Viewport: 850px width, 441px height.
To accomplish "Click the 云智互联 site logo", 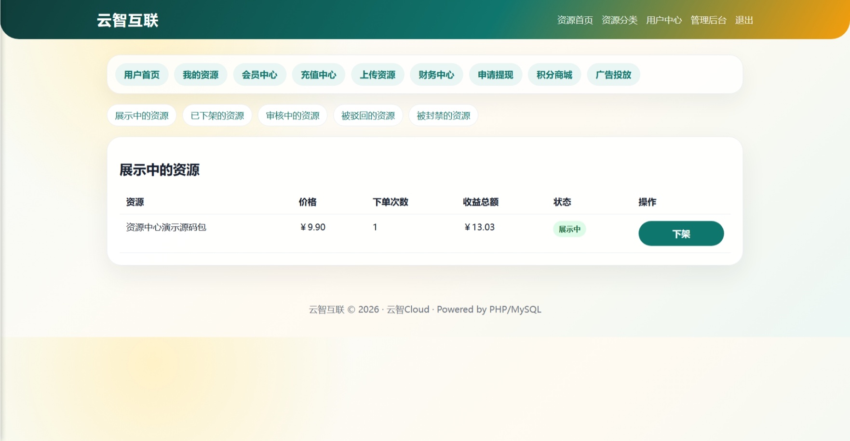I will click(128, 20).
